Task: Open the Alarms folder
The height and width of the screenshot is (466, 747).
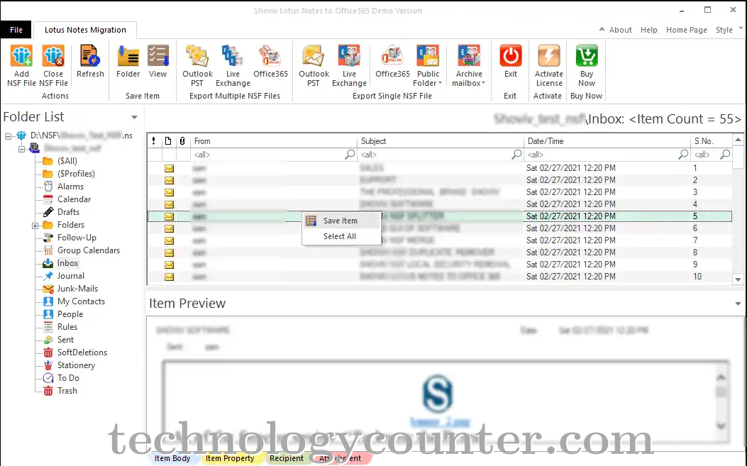Action: pos(70,187)
